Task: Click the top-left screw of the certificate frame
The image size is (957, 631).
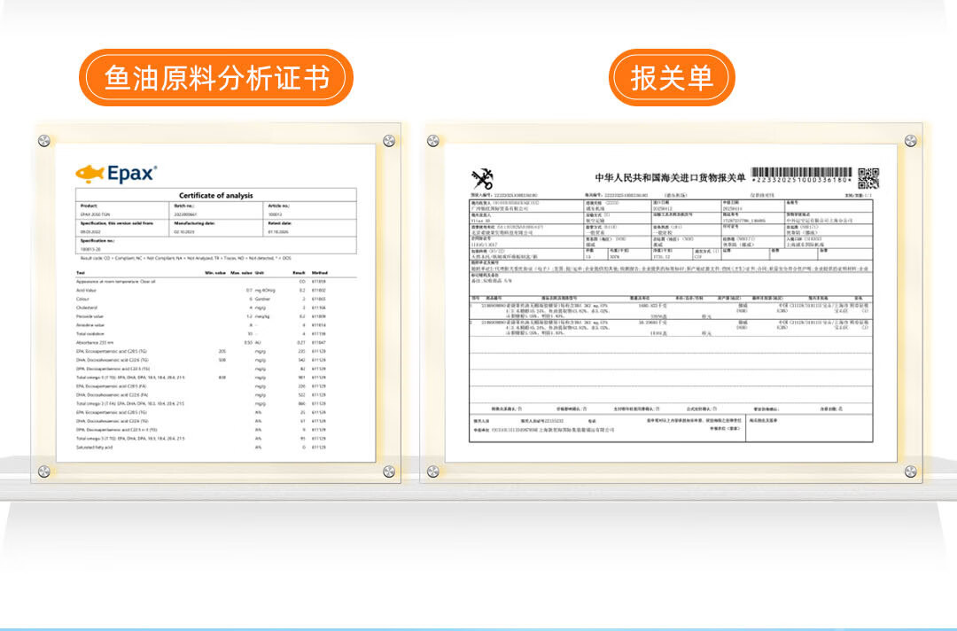Action: click(43, 141)
